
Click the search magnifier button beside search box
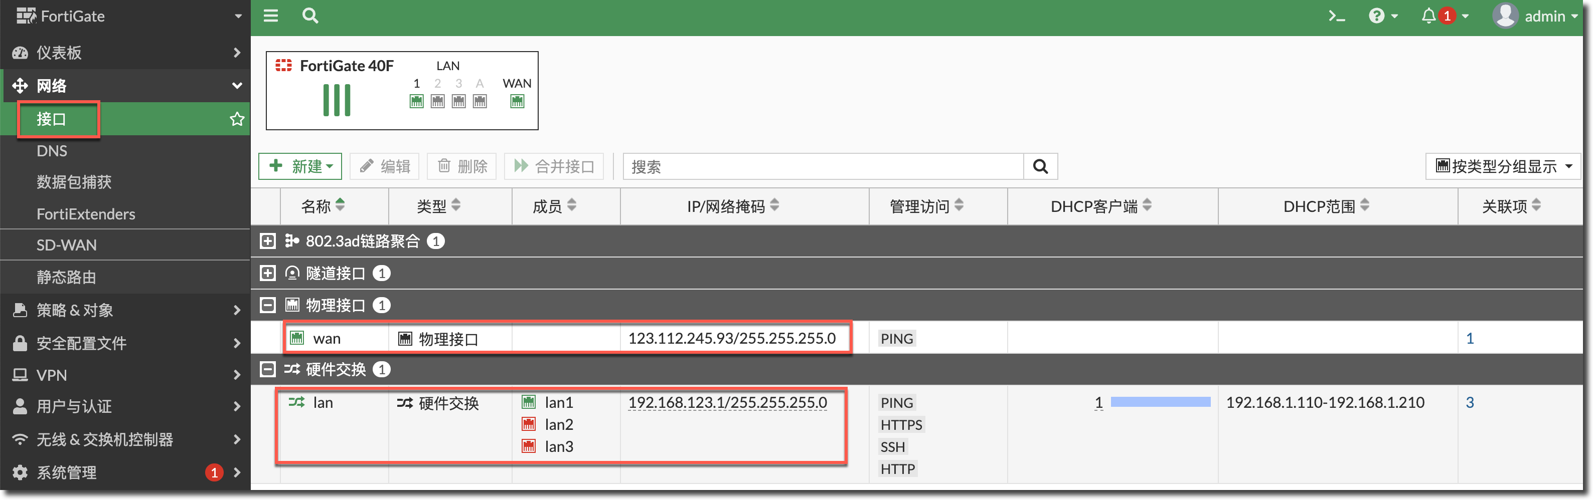[1040, 166]
